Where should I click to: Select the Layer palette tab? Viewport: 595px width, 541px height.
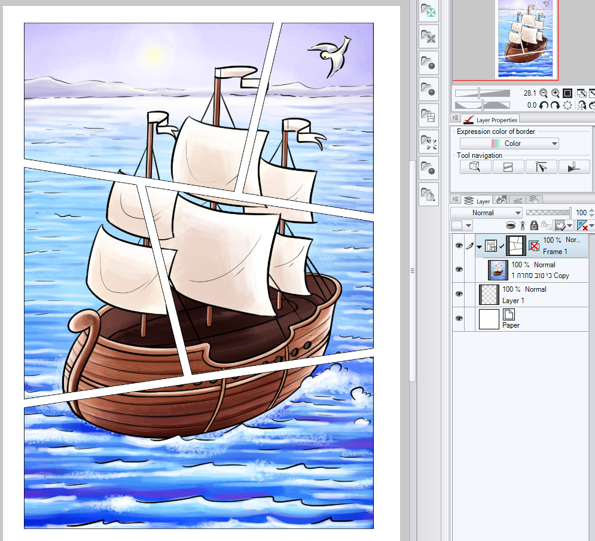tap(477, 200)
